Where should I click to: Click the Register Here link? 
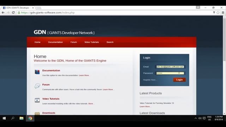(x=150, y=80)
